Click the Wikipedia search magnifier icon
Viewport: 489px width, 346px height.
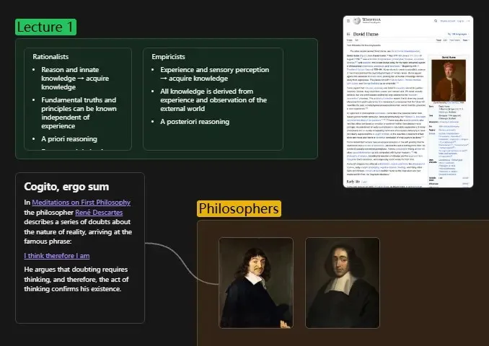(436, 21)
